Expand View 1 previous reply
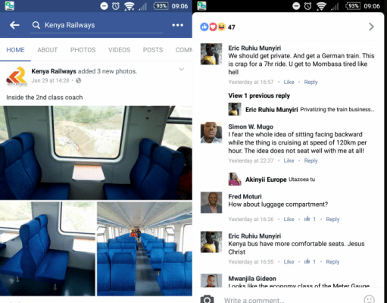 pyautogui.click(x=259, y=95)
